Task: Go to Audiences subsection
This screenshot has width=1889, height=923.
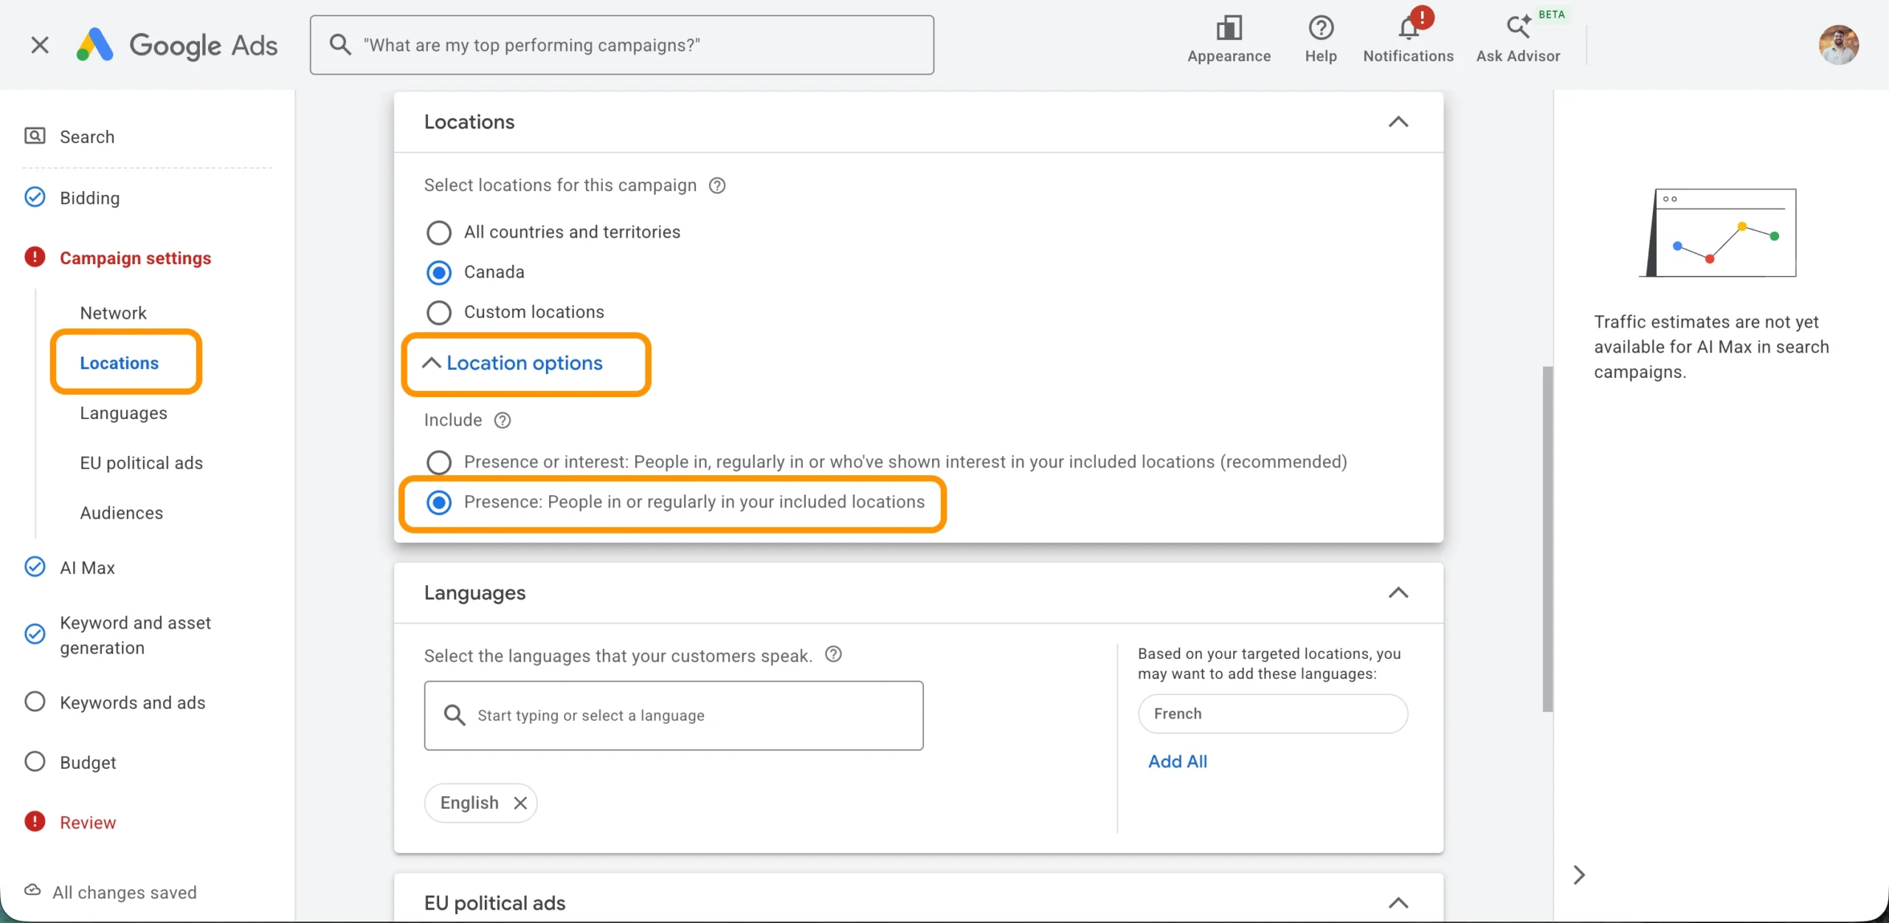Action: pos(121,513)
